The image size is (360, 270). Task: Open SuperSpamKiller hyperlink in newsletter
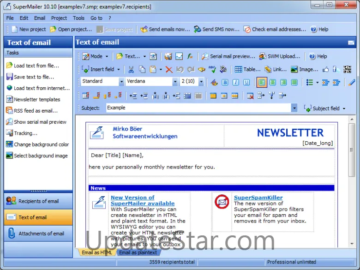pos(258,198)
